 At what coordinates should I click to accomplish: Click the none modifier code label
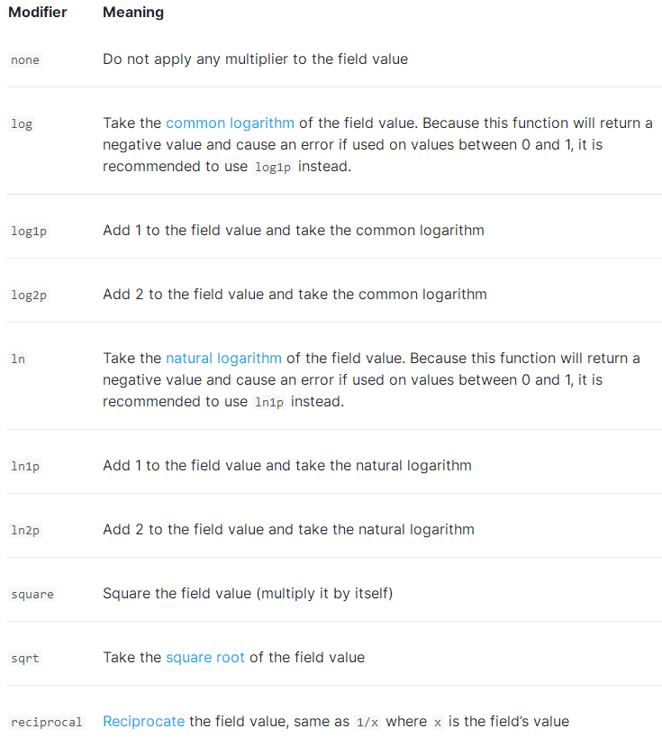pyautogui.click(x=25, y=60)
